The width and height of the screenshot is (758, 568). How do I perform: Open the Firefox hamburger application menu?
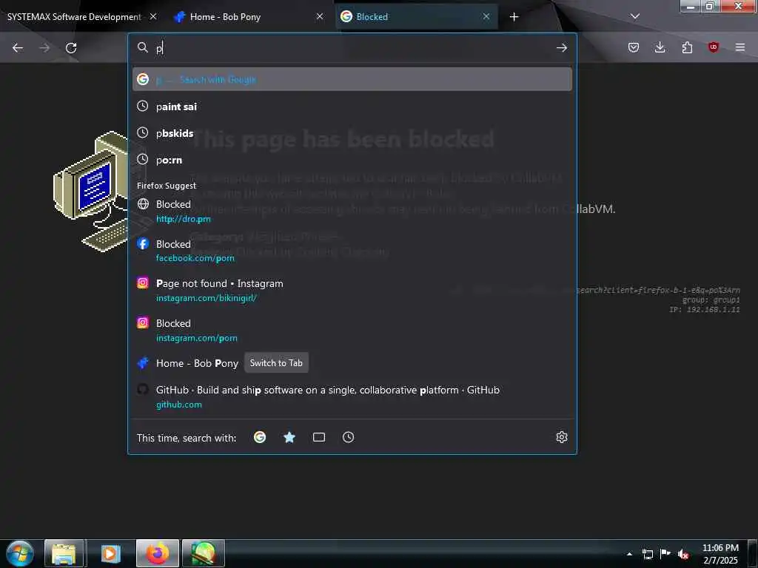coord(740,47)
